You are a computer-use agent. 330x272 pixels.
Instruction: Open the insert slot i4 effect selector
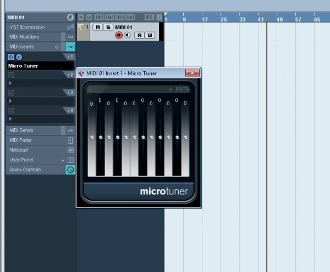(x=41, y=119)
